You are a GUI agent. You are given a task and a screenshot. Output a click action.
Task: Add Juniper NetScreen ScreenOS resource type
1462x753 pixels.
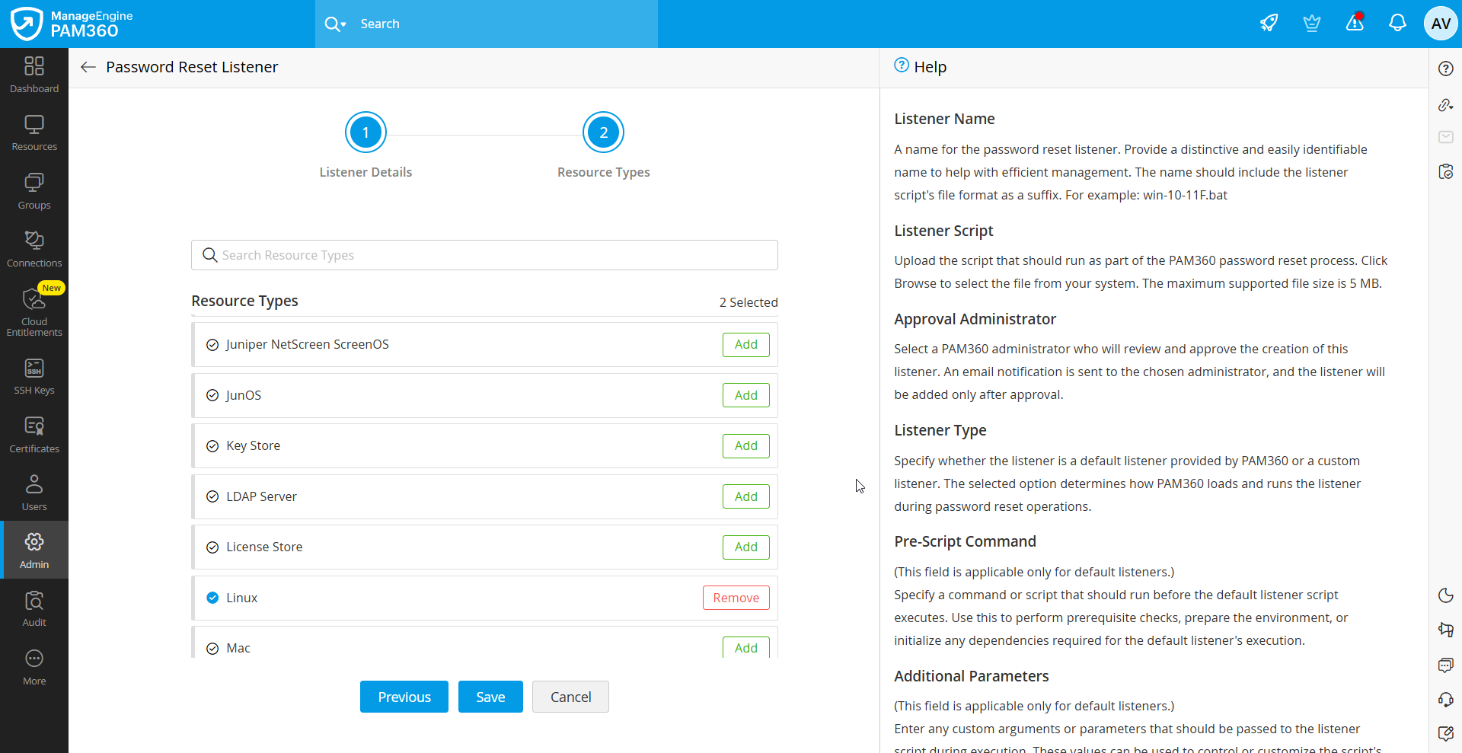[x=745, y=345]
